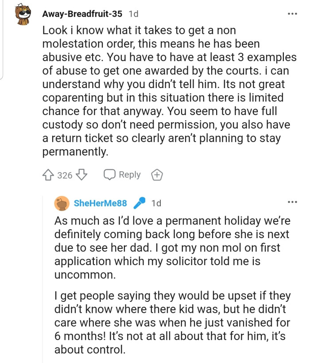
Task: Click the 1d timestamp beside SheHerMe88
Action: click(156, 203)
